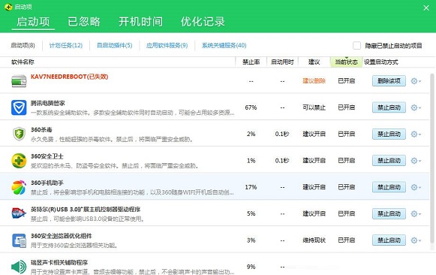
Task: Click the 360安全浏览器优化组件 icon
Action: pyautogui.click(x=19, y=240)
